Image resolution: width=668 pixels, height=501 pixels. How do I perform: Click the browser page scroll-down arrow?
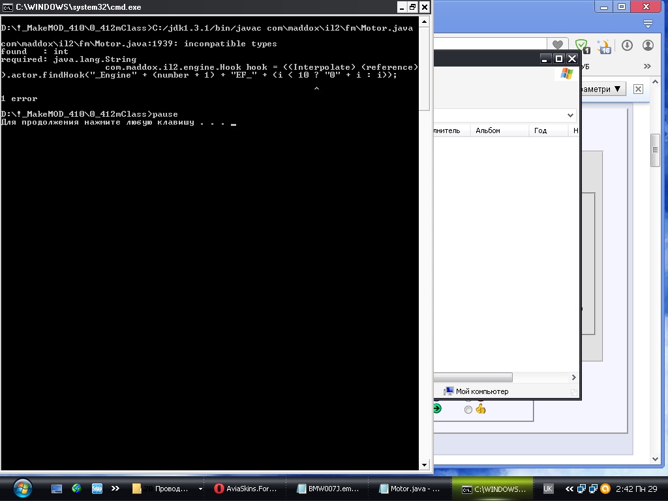click(x=655, y=459)
